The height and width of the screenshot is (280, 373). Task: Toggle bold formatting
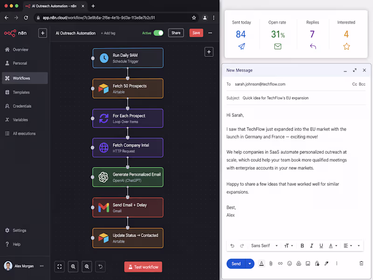pyautogui.click(x=302, y=245)
